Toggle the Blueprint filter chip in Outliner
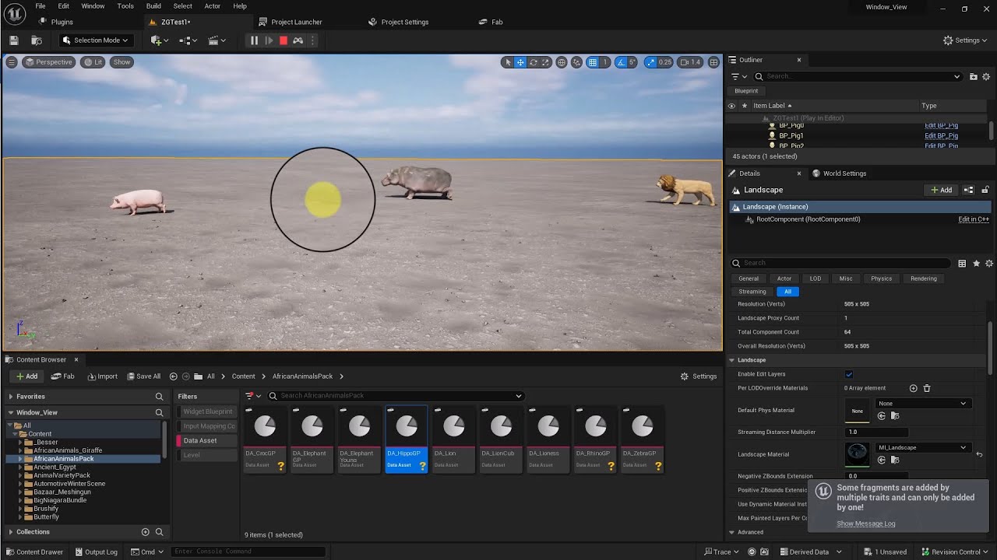This screenshot has width=997, height=560. tap(746, 91)
